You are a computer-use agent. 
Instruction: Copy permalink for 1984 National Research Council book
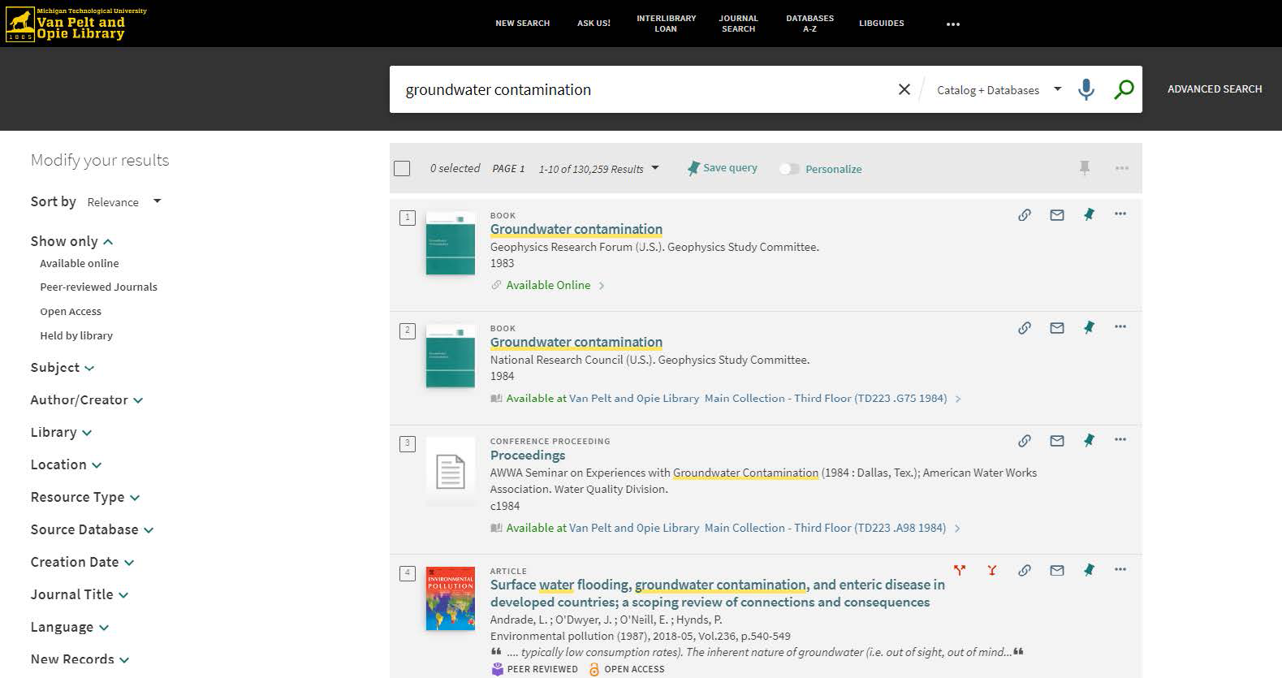click(x=1025, y=327)
